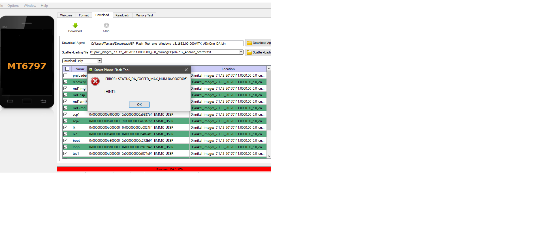Screen dimensions: 542x247
Task: Toggle the select-all checkbox in header
Action: [67, 69]
